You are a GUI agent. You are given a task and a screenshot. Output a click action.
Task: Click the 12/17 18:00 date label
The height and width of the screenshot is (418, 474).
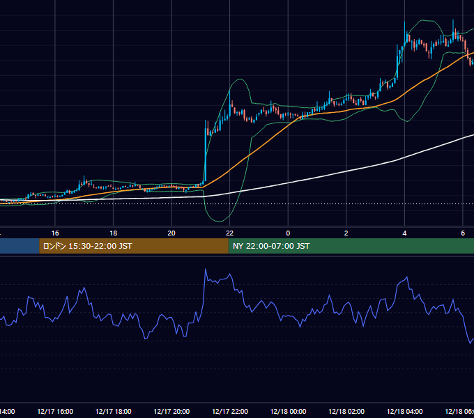[114, 411]
